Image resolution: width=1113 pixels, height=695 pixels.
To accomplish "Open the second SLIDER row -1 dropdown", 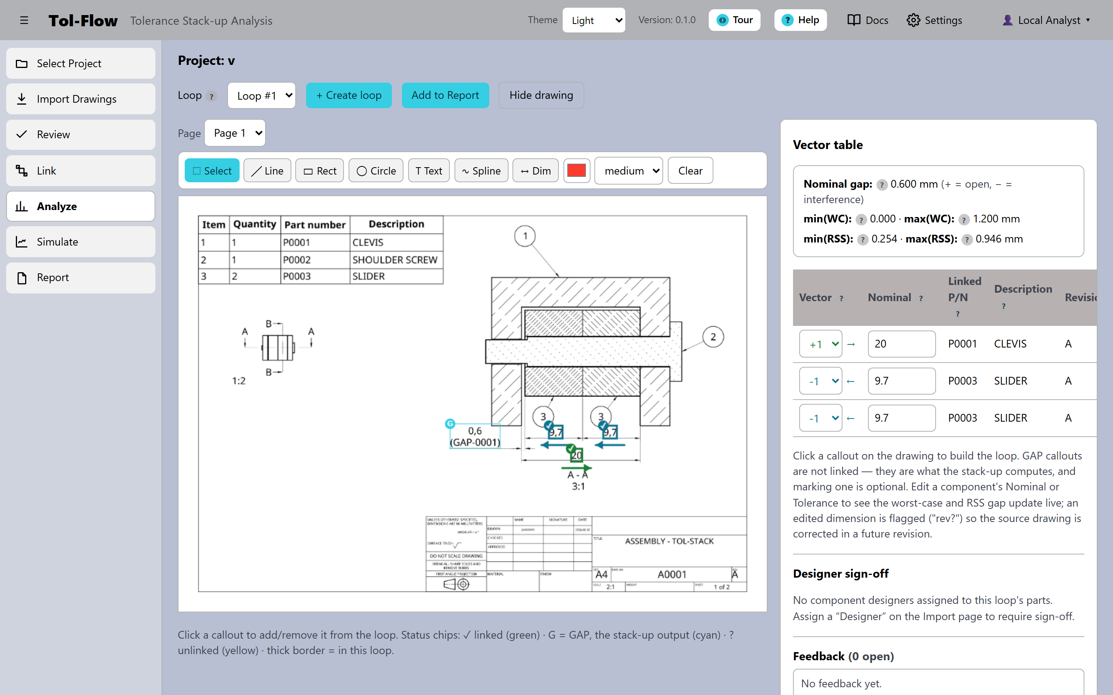I will click(820, 418).
